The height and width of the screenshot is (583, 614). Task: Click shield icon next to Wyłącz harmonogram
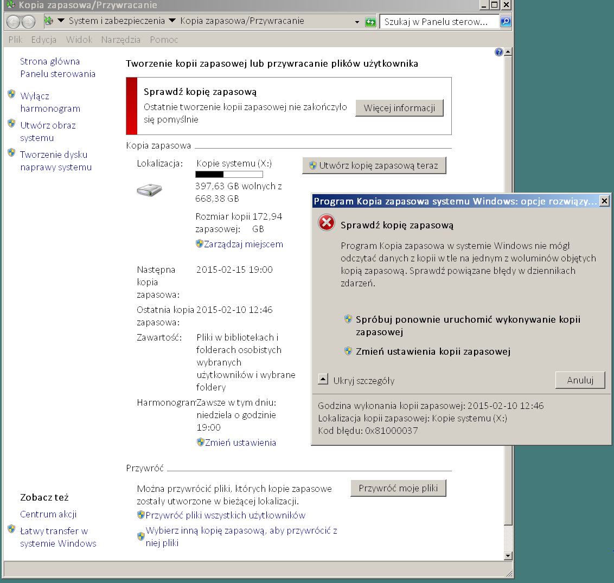click(x=11, y=94)
